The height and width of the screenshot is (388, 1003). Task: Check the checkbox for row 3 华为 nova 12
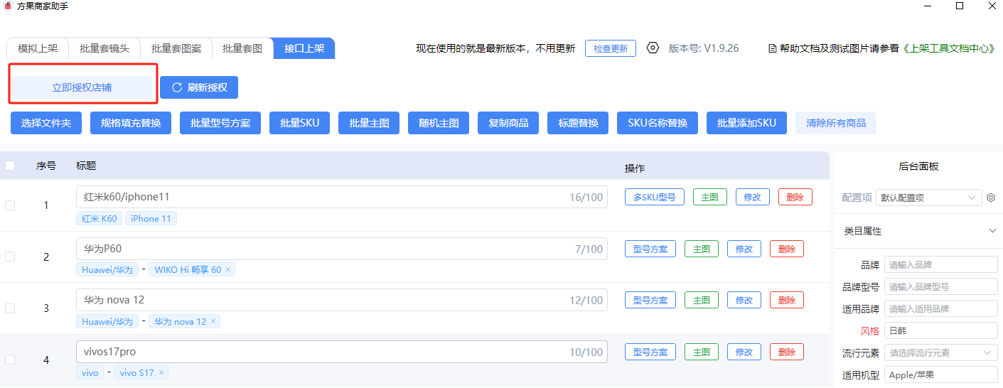click(10, 308)
